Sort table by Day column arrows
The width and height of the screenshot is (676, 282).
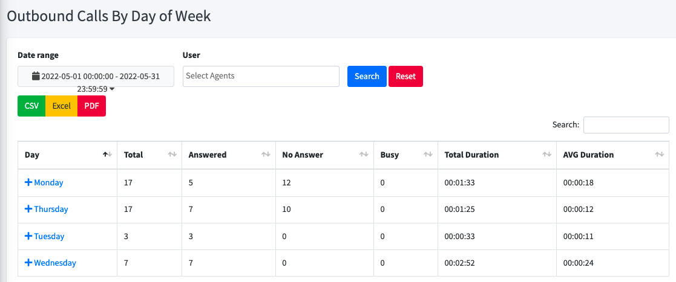coord(107,155)
